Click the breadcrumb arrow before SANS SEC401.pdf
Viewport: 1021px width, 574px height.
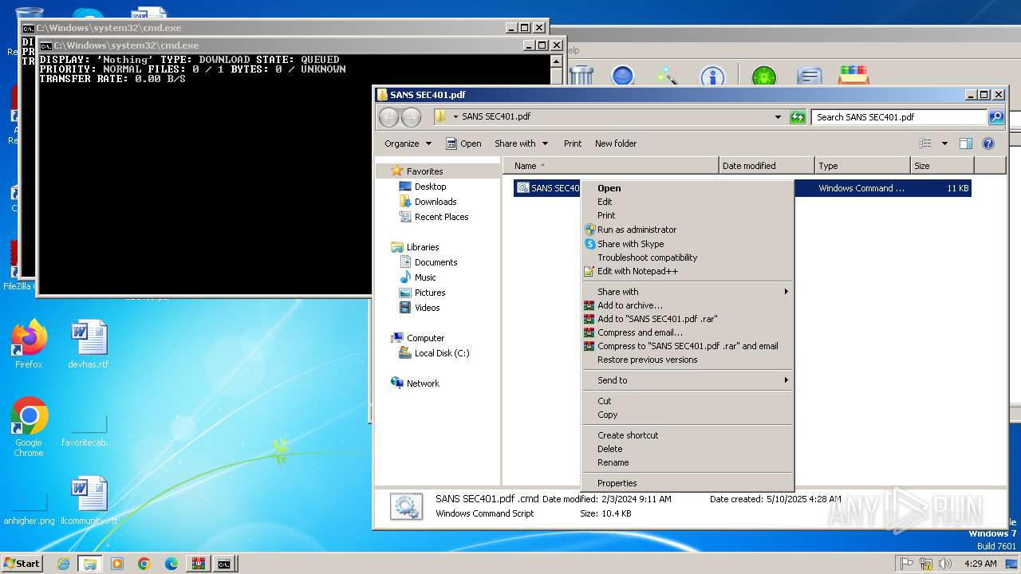click(x=455, y=116)
